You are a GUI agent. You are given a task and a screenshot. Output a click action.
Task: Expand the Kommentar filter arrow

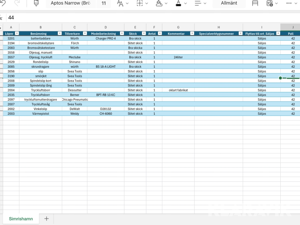point(192,34)
